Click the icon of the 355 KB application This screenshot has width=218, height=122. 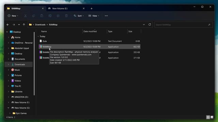click(41, 52)
